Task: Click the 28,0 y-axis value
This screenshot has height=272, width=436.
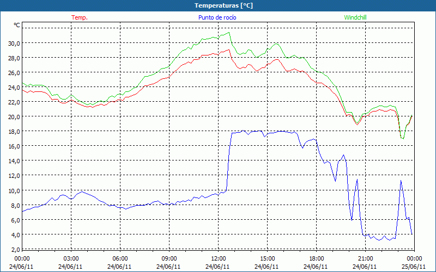Action: [15, 58]
